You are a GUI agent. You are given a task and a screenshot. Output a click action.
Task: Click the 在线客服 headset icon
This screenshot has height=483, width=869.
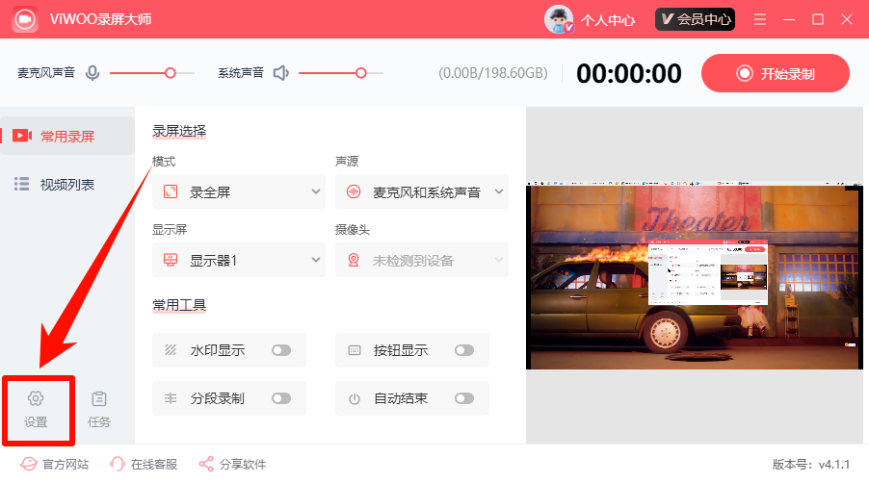click(118, 464)
